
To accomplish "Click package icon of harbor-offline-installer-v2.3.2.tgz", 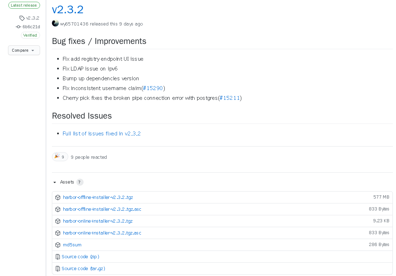I will coord(58,197).
